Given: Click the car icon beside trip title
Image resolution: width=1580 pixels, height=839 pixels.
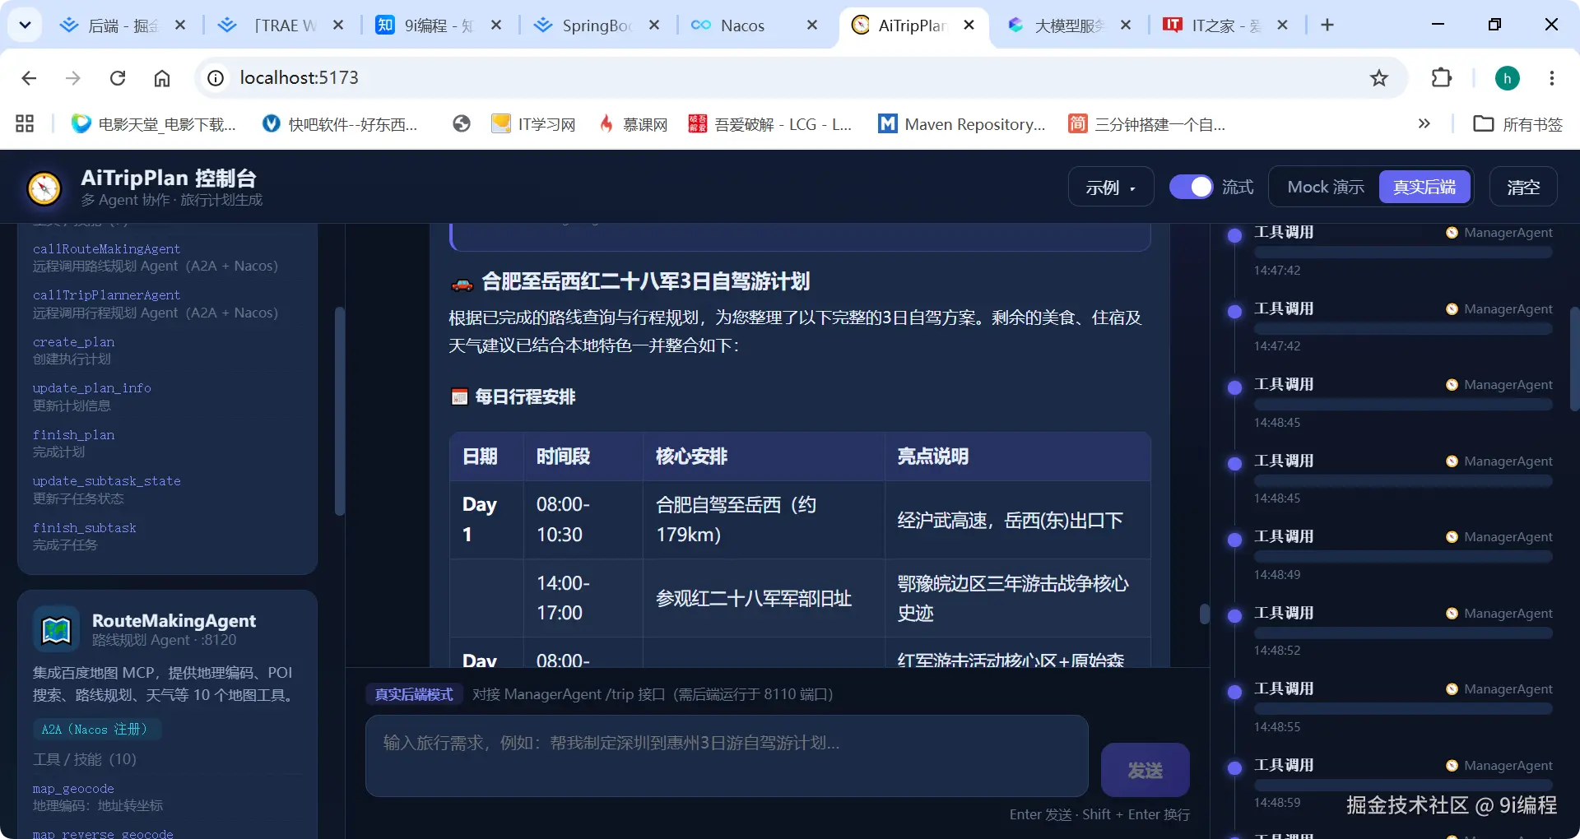Looking at the screenshot, I should pyautogui.click(x=462, y=284).
